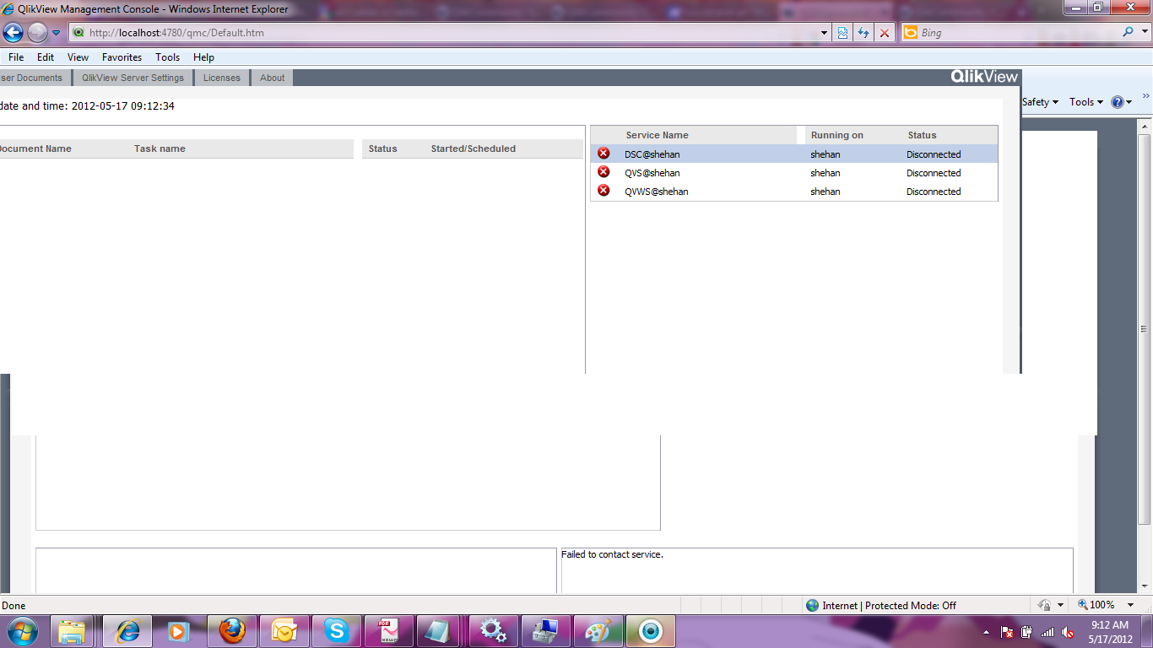Open the View menu
Viewport: 1153px width, 648px height.
(78, 57)
